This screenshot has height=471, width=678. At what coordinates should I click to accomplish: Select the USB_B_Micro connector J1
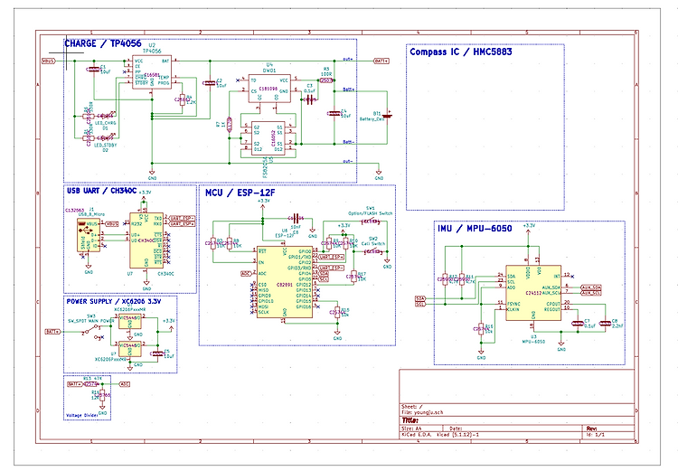pyautogui.click(x=89, y=235)
